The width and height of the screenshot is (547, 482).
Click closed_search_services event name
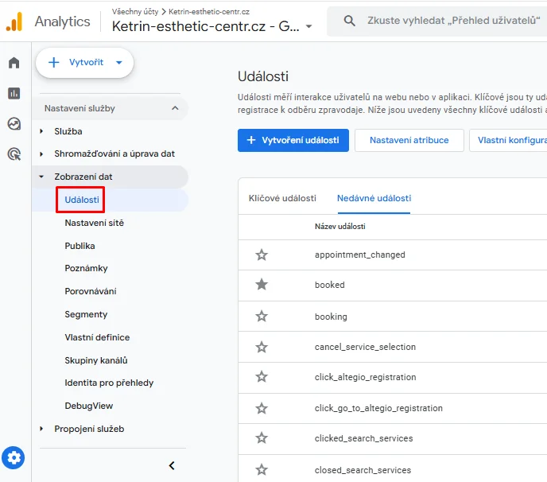click(363, 470)
